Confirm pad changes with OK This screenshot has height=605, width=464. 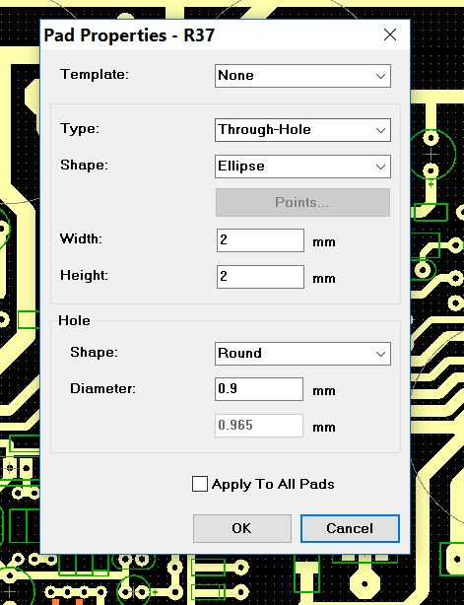point(242,528)
